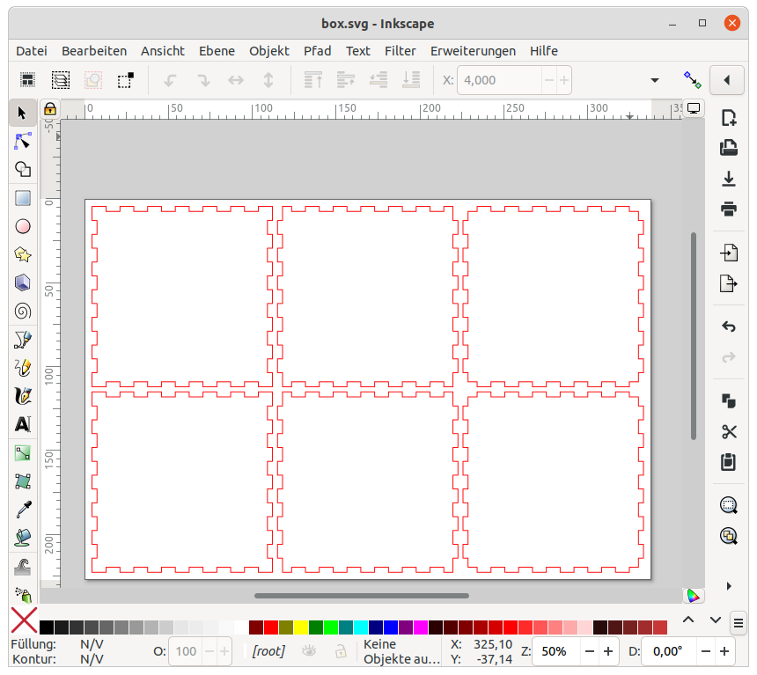Click the Print document icon
The width and height of the screenshot is (757, 675).
tap(728, 209)
